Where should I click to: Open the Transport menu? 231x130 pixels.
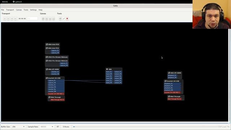[x=10, y=10]
